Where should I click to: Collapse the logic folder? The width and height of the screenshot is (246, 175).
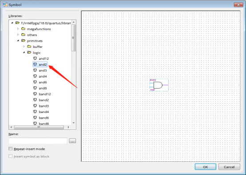click(x=24, y=52)
